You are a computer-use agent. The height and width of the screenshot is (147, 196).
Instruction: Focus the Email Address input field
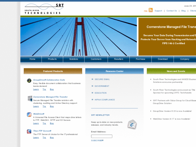click(102, 136)
